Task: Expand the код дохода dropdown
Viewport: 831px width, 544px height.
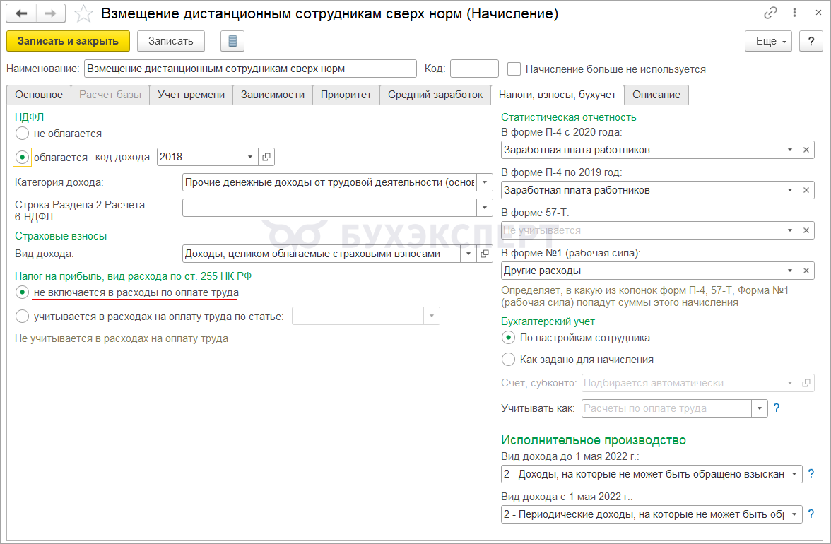Action: pyautogui.click(x=250, y=157)
